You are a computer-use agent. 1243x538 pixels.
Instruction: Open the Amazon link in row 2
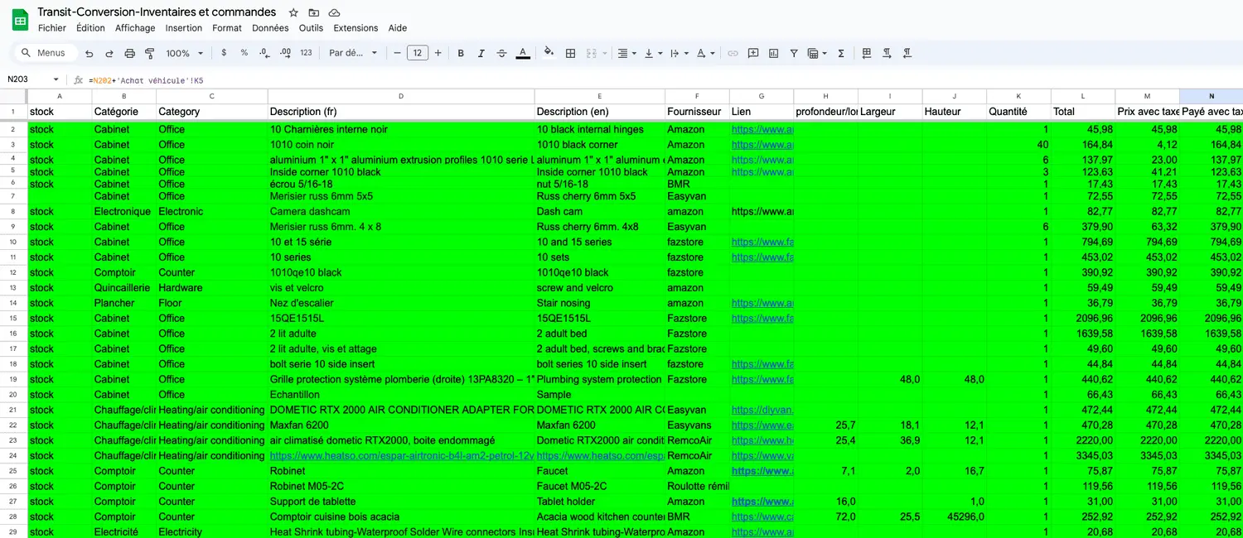[x=762, y=130]
